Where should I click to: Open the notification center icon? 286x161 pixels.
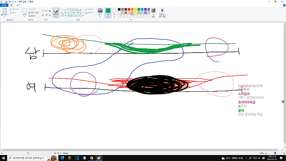pyautogui.click(x=281, y=158)
